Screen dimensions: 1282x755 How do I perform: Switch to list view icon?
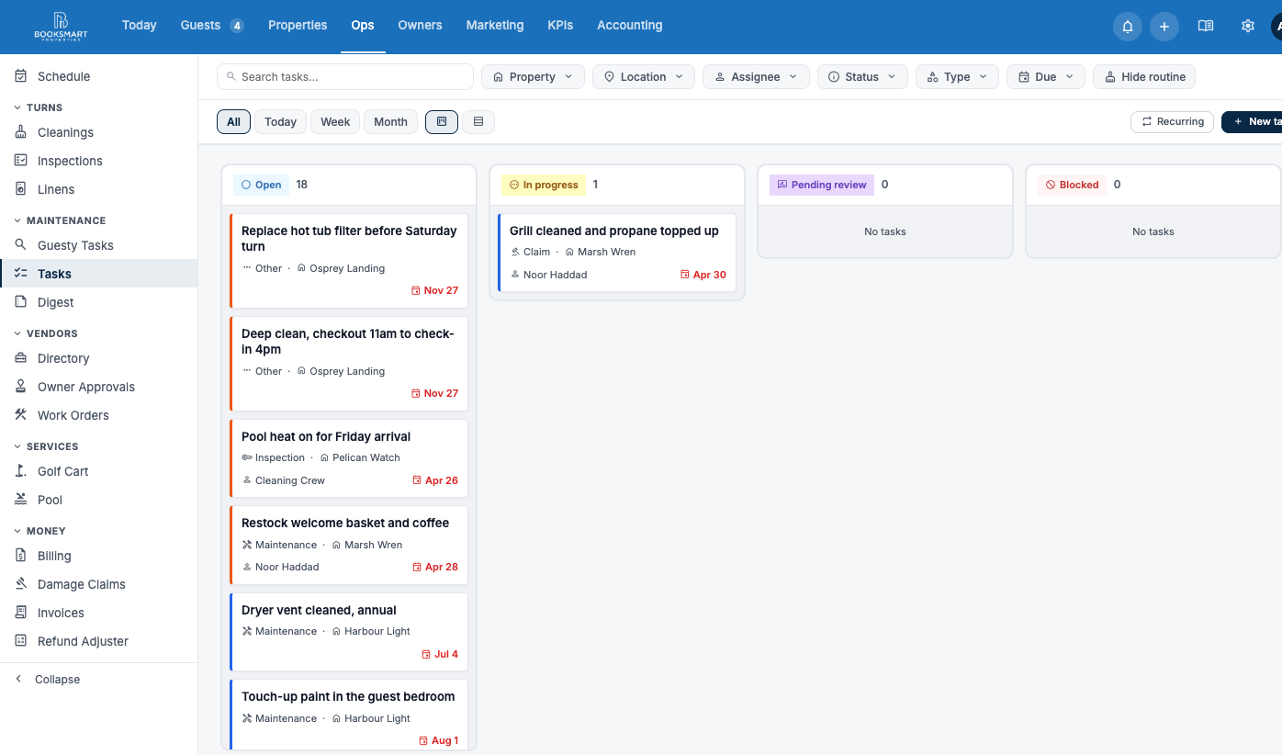[478, 121]
